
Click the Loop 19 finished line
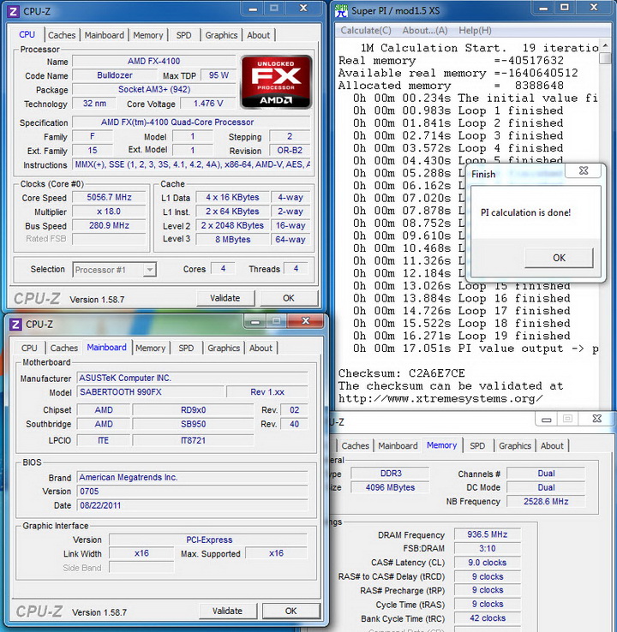tap(462, 336)
